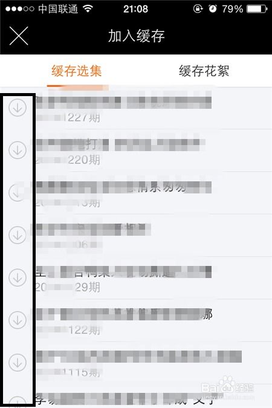Tap the alarm clock status icon
Screen dimensions: 272x408
[213, 9]
